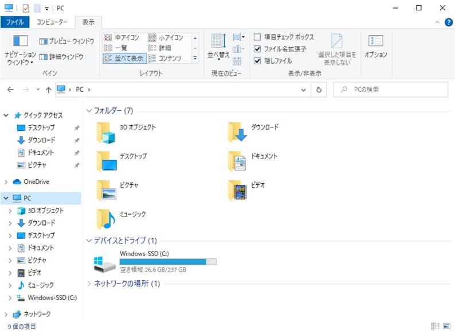Open the Explorer help question mark
The image size is (455, 333).
pos(448,22)
